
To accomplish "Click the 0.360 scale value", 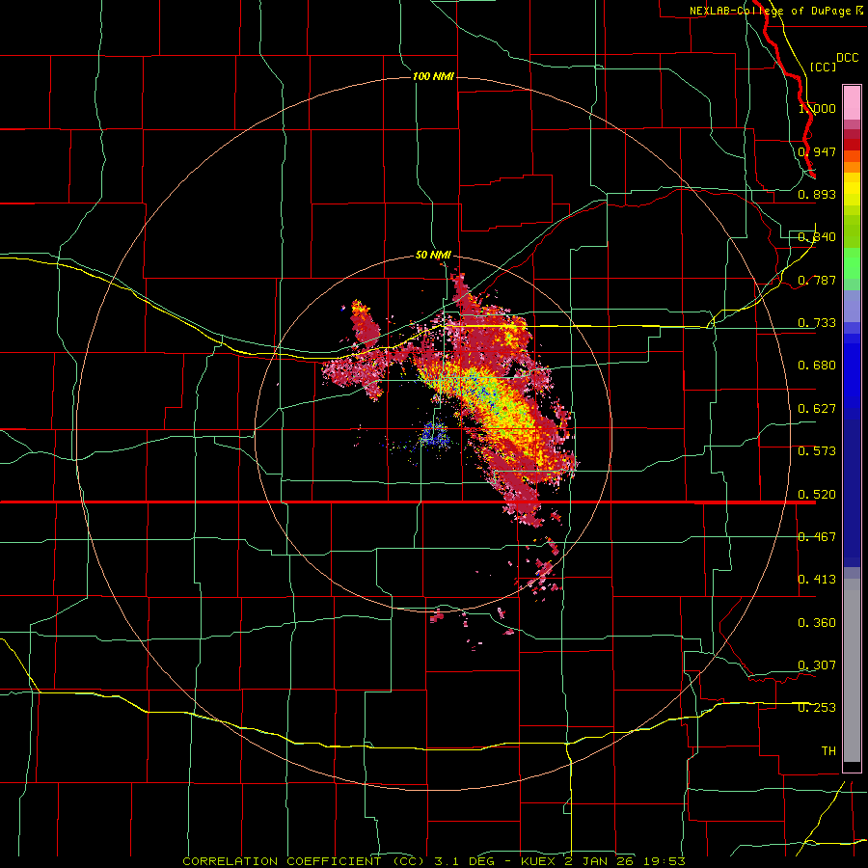I will [x=817, y=623].
